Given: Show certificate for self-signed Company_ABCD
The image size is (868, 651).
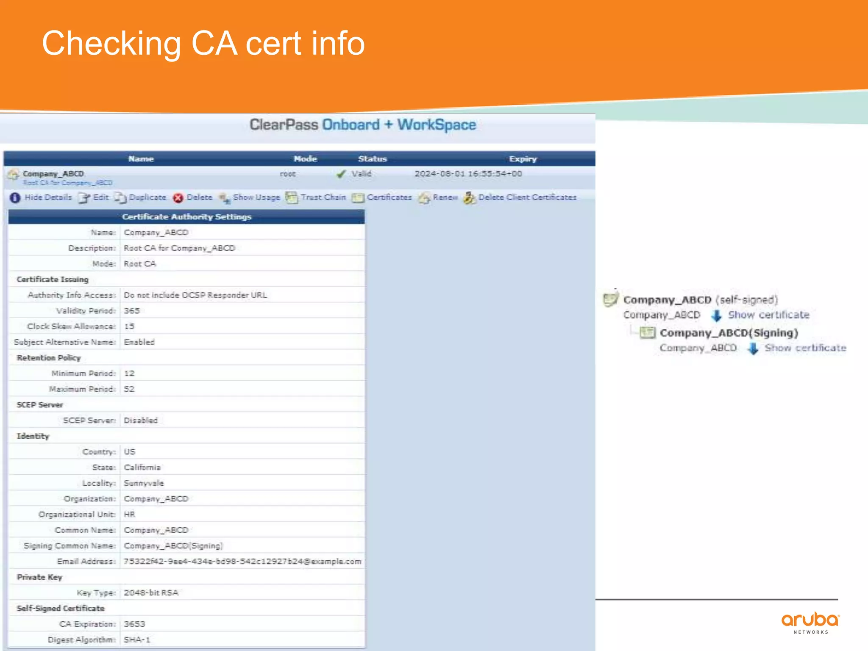Looking at the screenshot, I should tap(769, 315).
